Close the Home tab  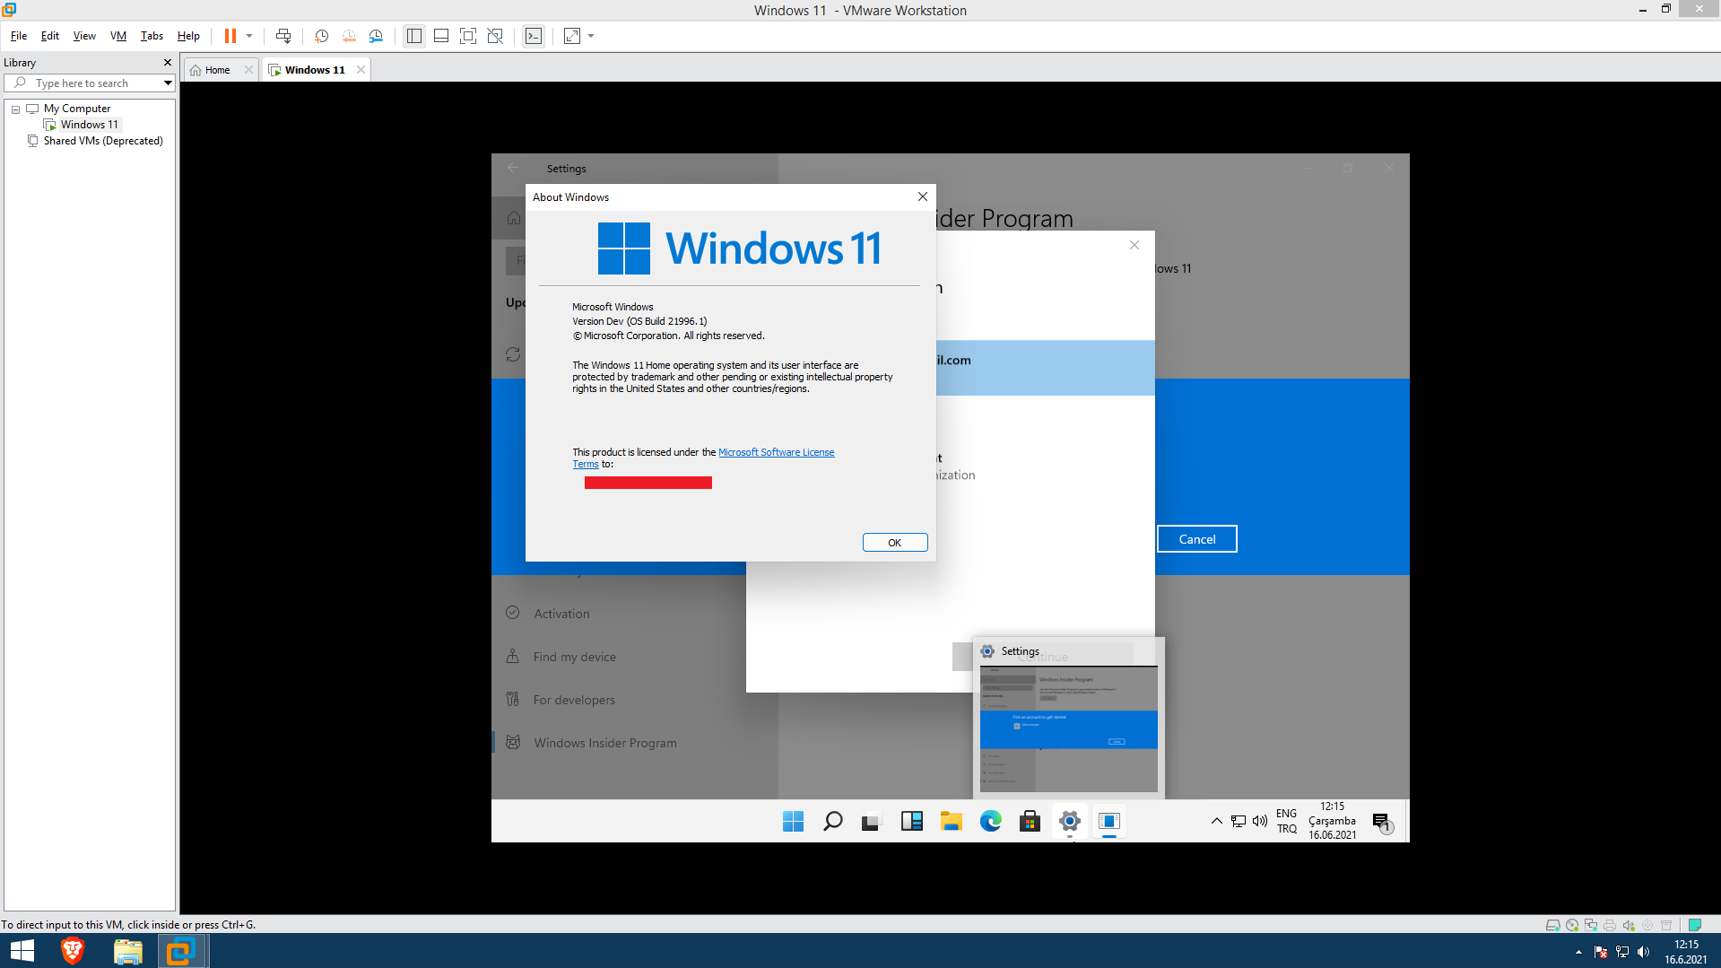248,70
